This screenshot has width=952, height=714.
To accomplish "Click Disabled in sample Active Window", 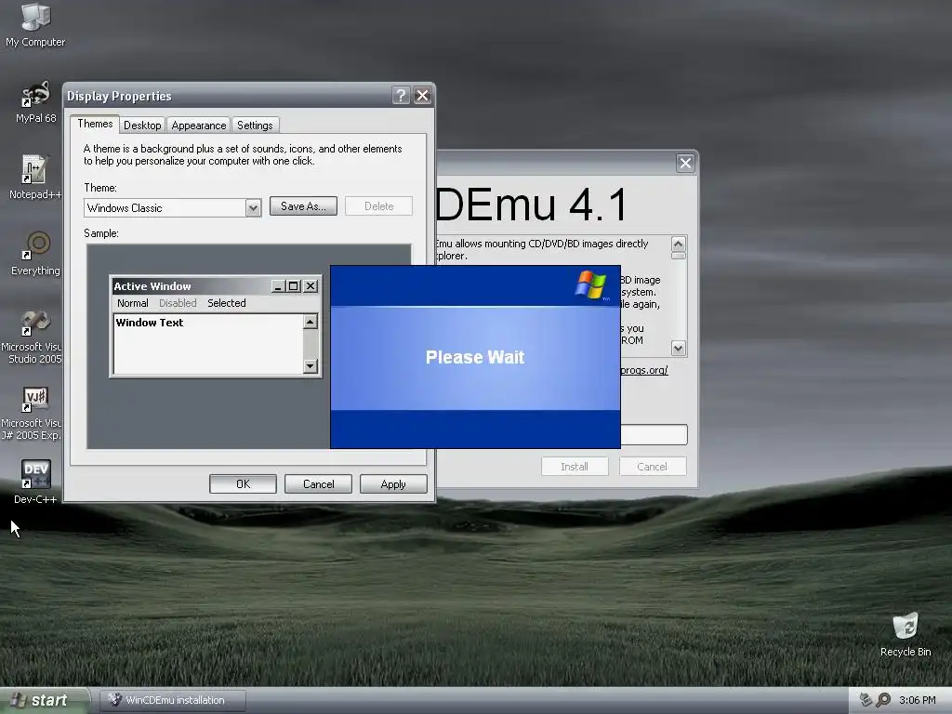I will pos(178,303).
